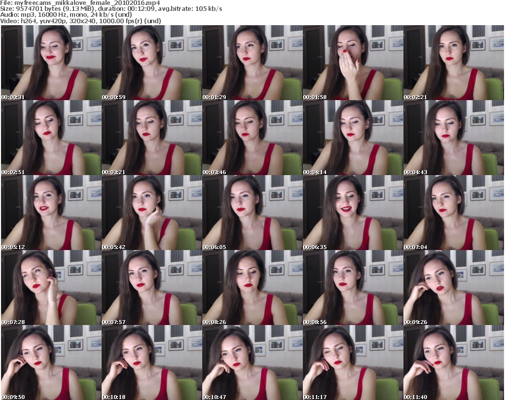Click the thumbnail marked 00:07:28
The image size is (505, 400).
[x=51, y=288]
